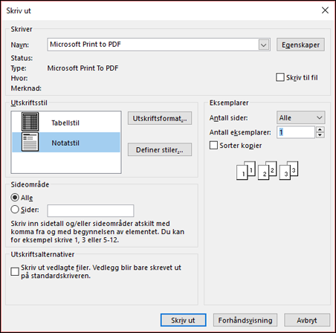Enable printing attached files checkbox
The width and height of the screenshot is (336, 333).
(x=15, y=271)
